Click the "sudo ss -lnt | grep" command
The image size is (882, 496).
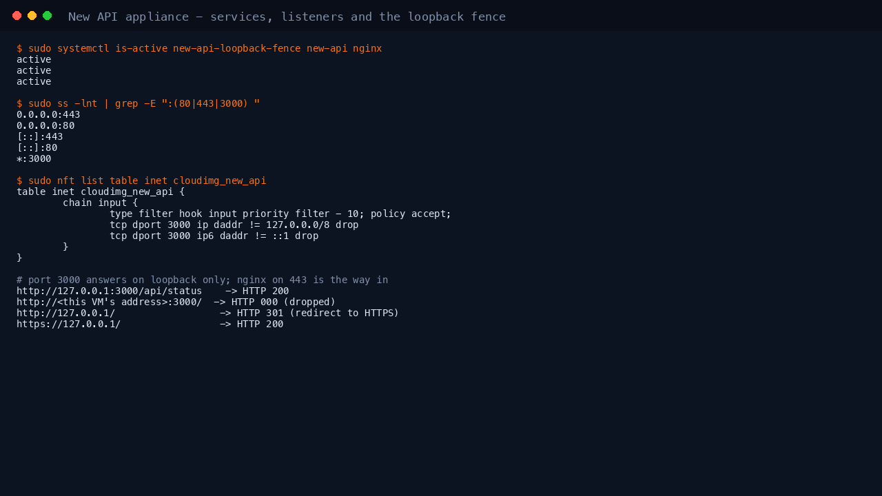(139, 103)
